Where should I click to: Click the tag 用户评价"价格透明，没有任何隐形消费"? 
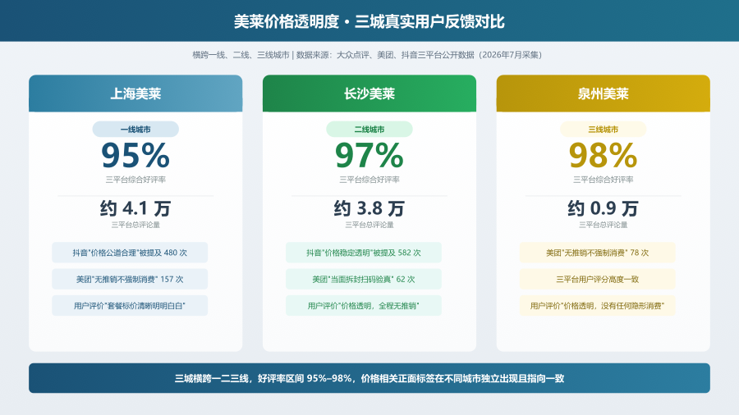coord(598,306)
